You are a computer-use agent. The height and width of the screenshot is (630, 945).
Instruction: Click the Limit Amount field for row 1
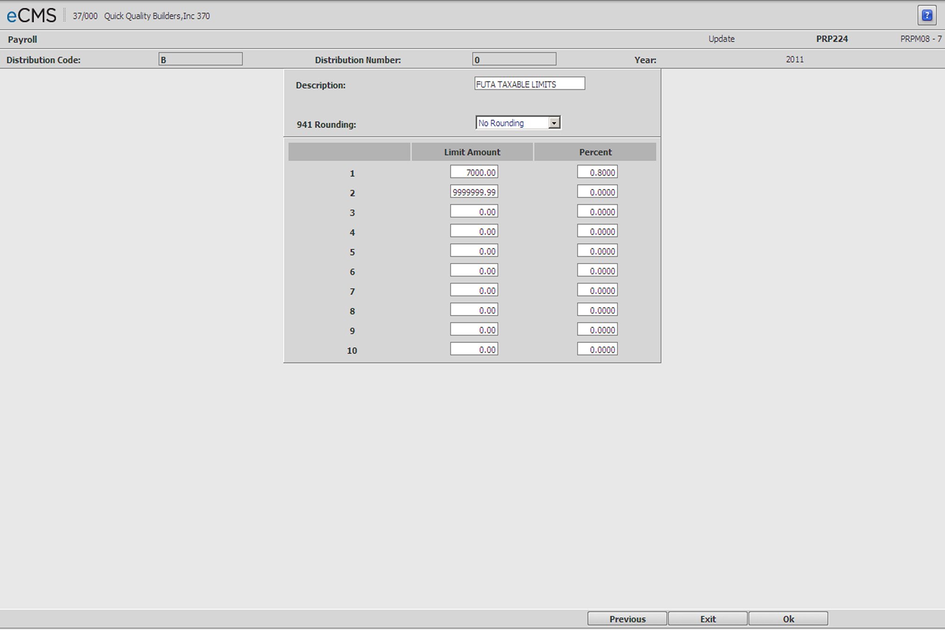pos(474,172)
